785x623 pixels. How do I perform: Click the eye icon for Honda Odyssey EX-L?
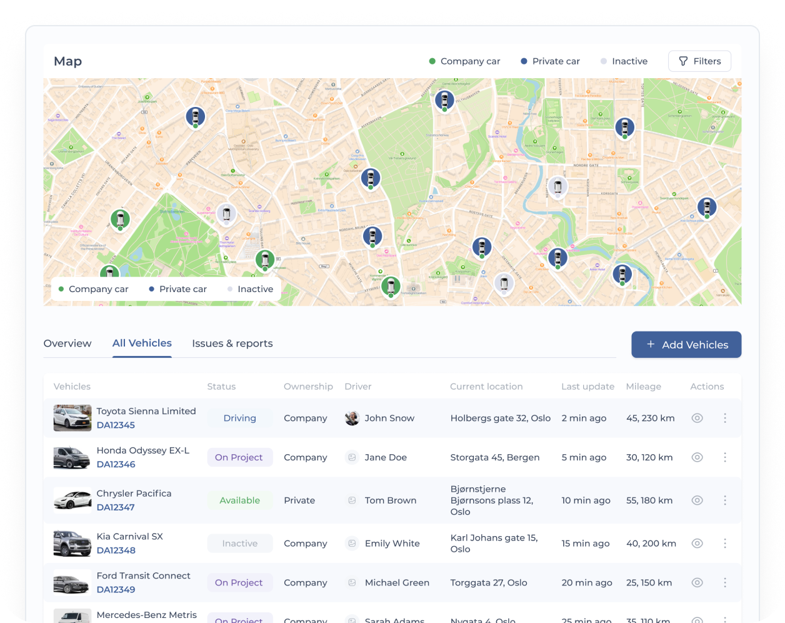pyautogui.click(x=697, y=458)
